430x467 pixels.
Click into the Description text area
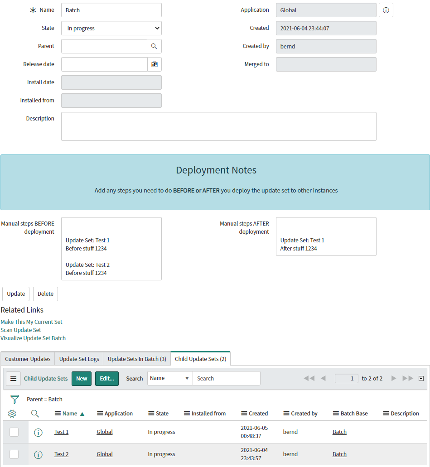219,126
